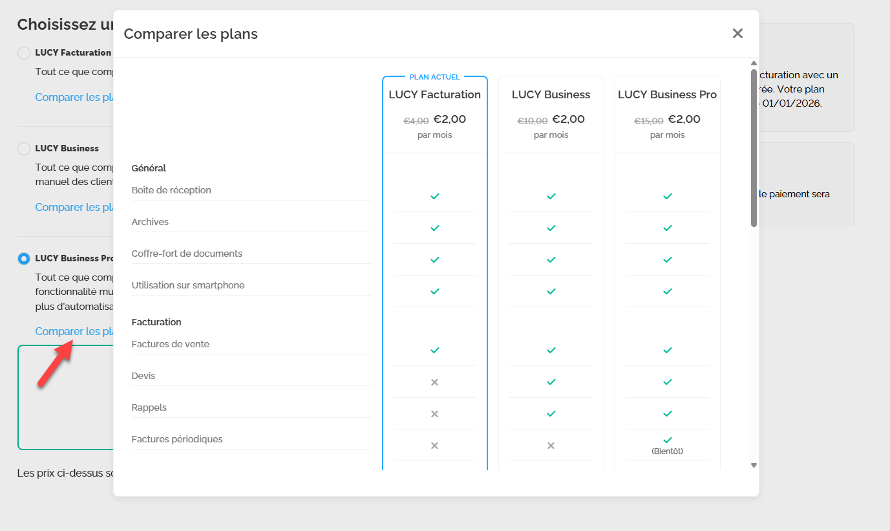Click the scroll down arrow in the dialog

click(x=754, y=465)
